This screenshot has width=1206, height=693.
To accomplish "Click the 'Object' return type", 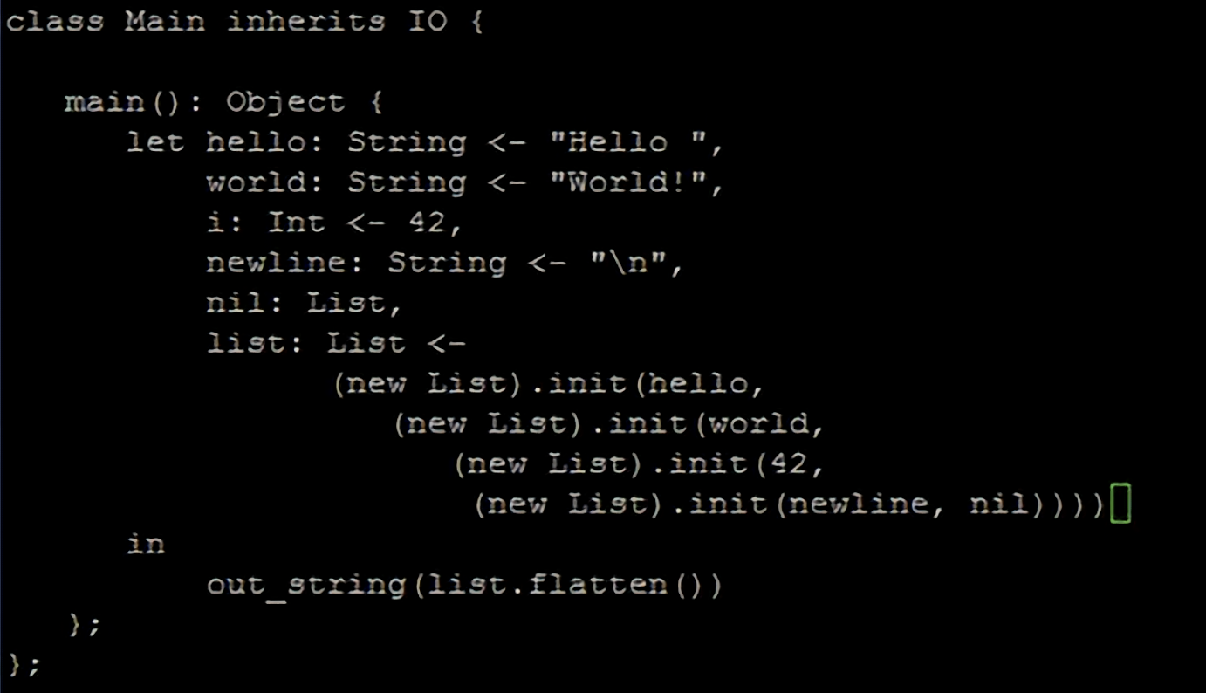I will tap(285, 102).
